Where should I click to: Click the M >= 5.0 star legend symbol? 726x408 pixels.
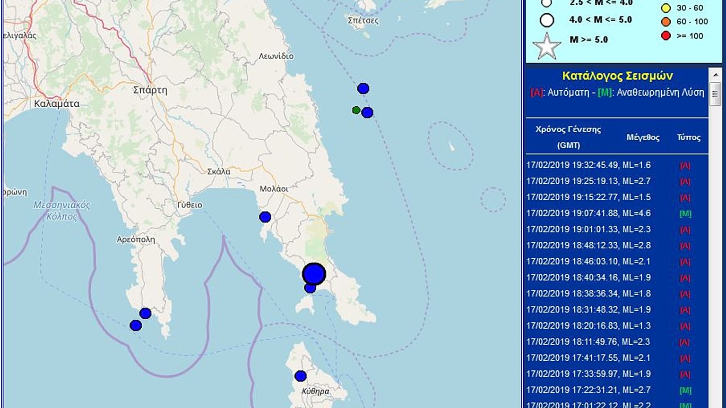coord(547,46)
